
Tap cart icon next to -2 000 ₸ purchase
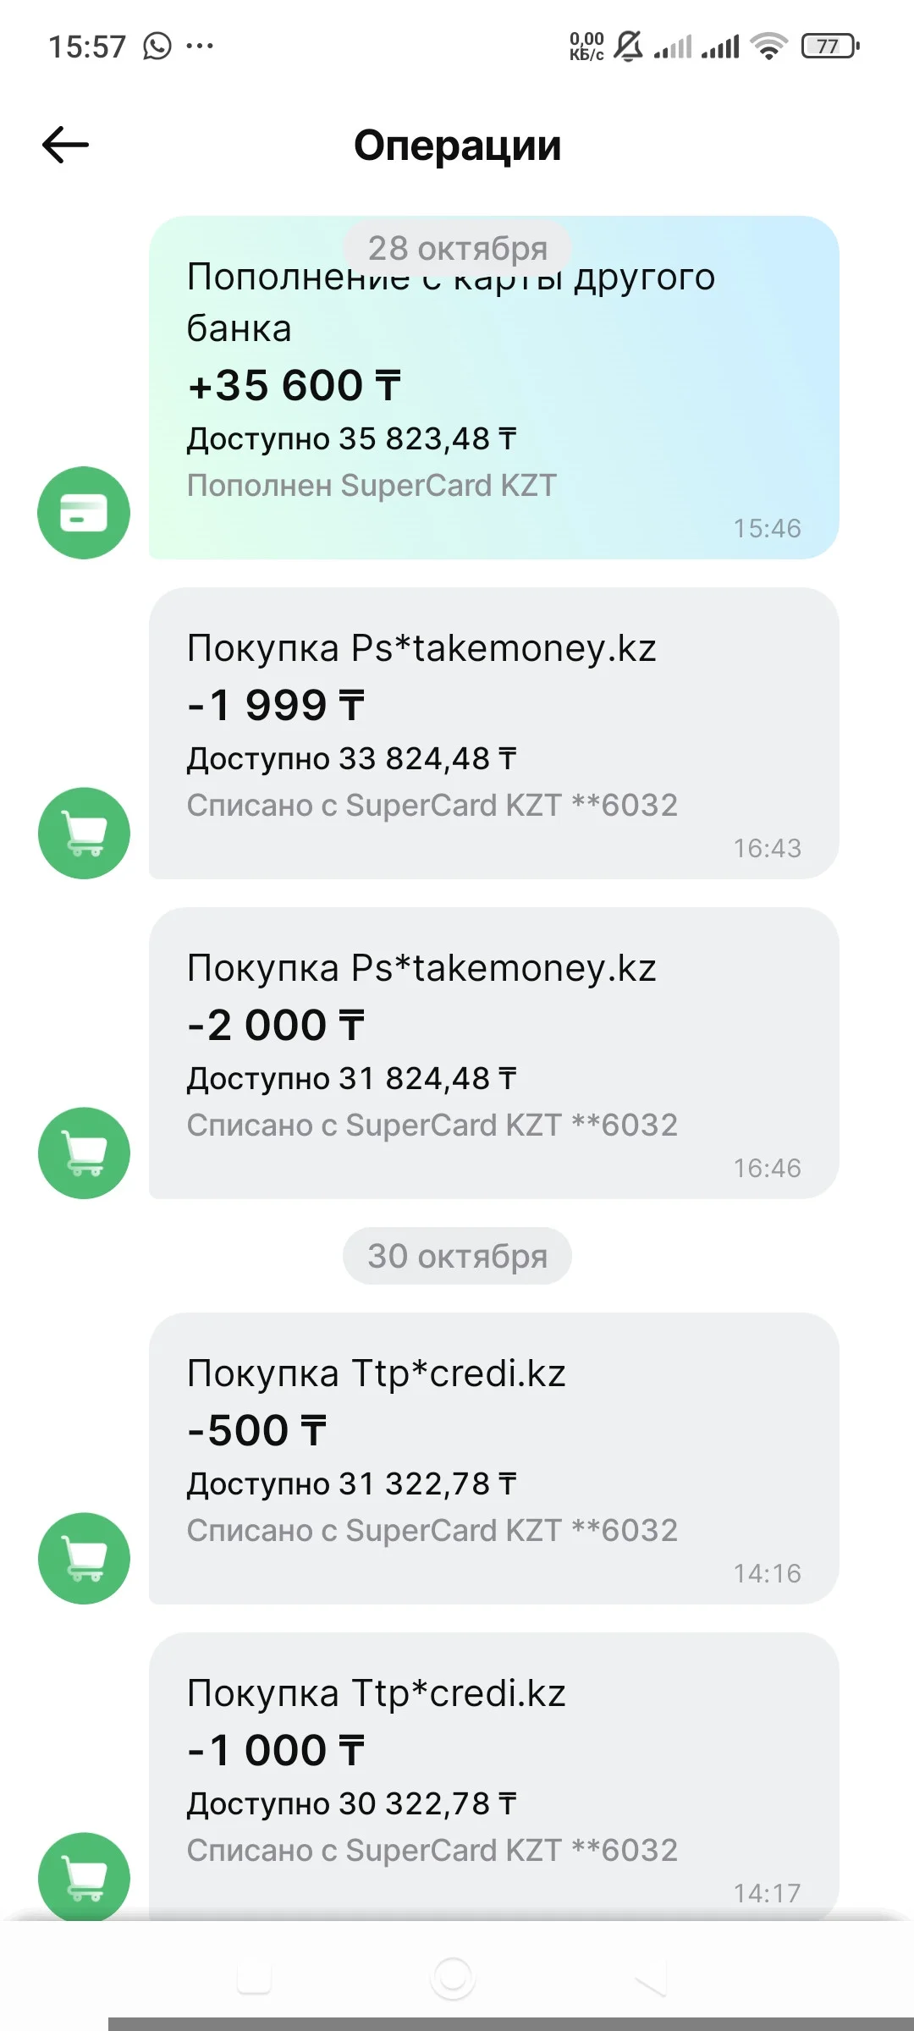[84, 1153]
